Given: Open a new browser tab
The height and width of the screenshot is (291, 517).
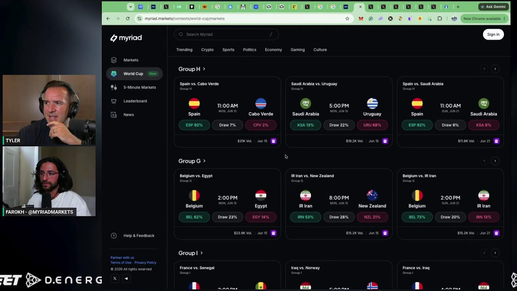Looking at the screenshot, I should click(x=458, y=7).
